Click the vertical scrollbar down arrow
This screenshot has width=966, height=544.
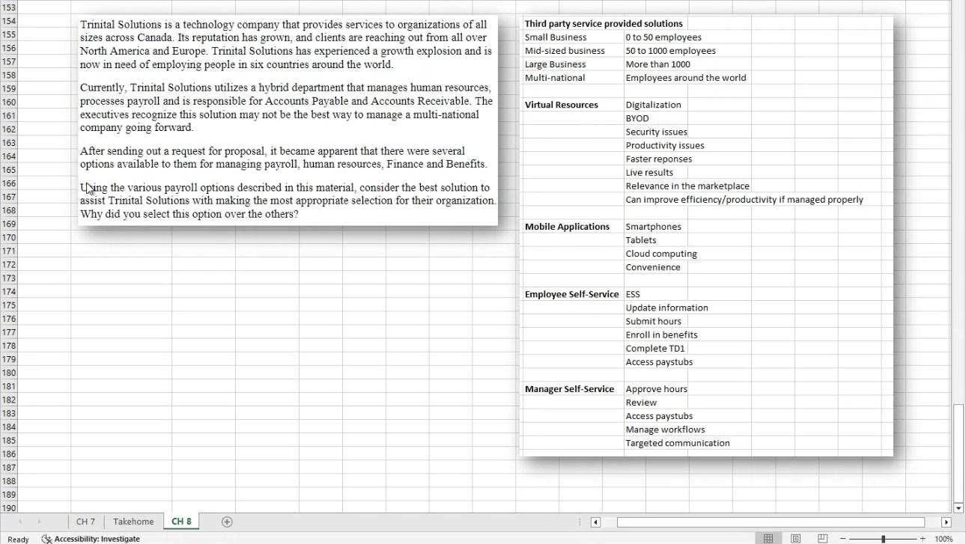959,508
